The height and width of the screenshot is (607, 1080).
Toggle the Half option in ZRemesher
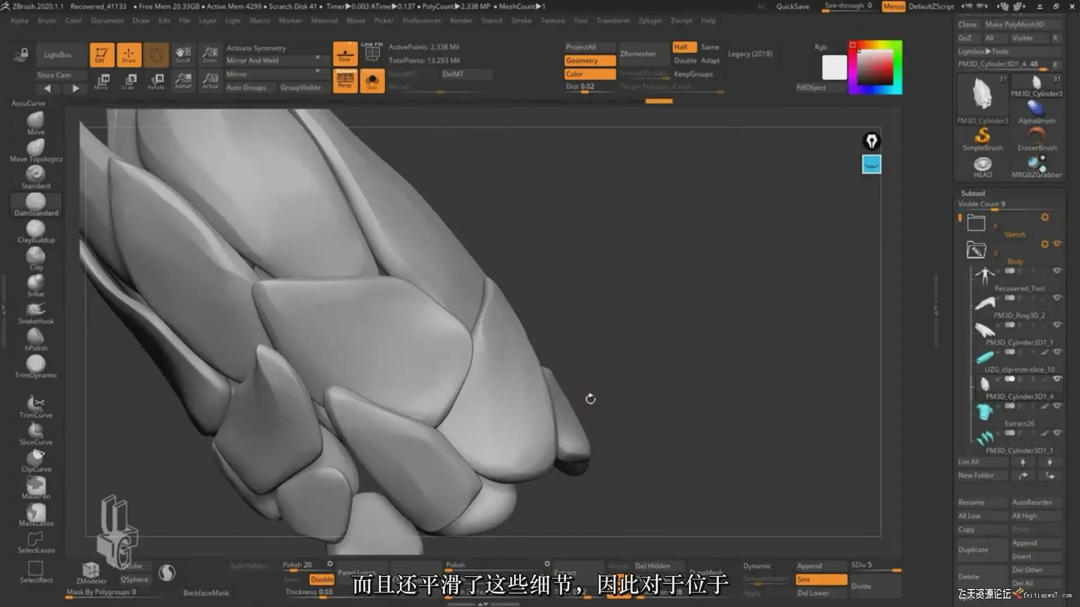[x=683, y=47]
